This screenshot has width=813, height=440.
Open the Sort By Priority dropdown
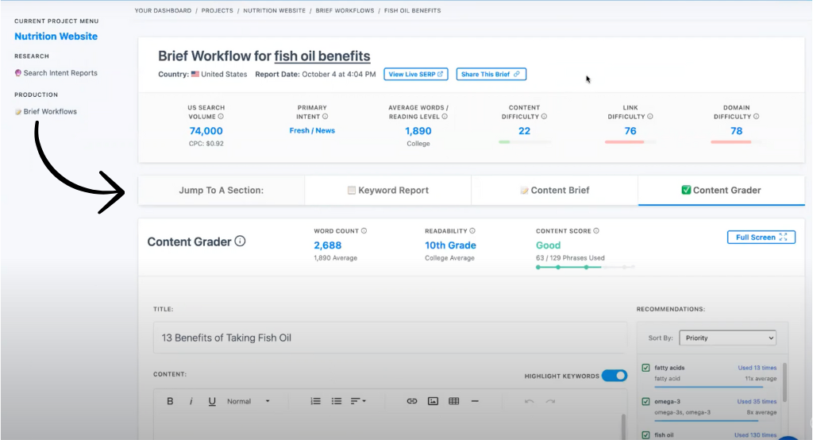point(727,338)
